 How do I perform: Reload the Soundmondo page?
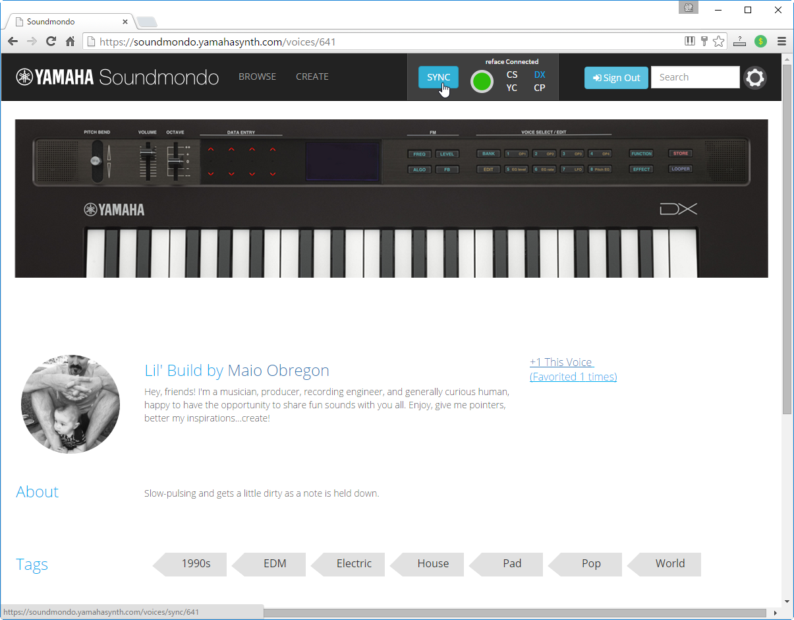click(x=51, y=42)
